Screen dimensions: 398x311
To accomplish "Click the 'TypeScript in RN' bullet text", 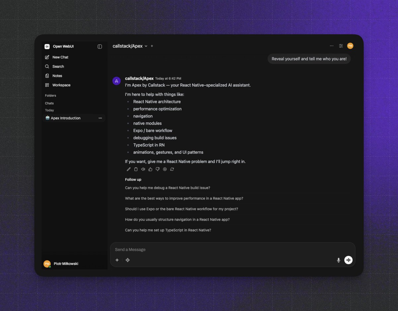I will [x=149, y=145].
